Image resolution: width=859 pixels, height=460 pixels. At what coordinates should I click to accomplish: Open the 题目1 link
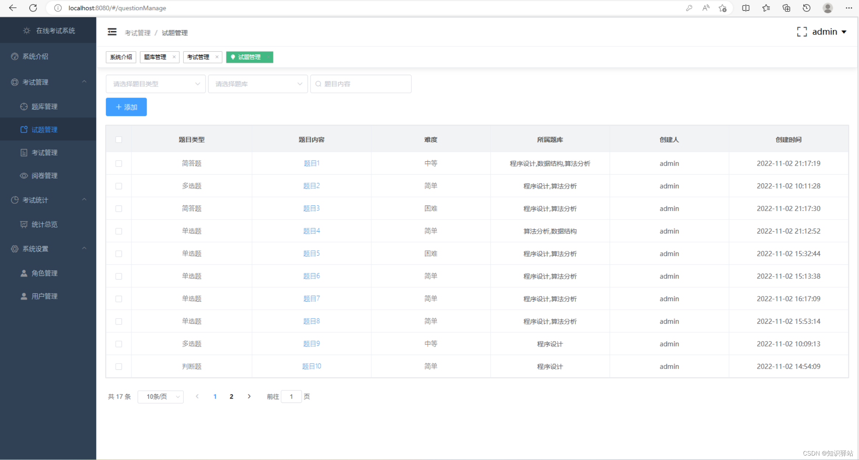tap(311, 163)
